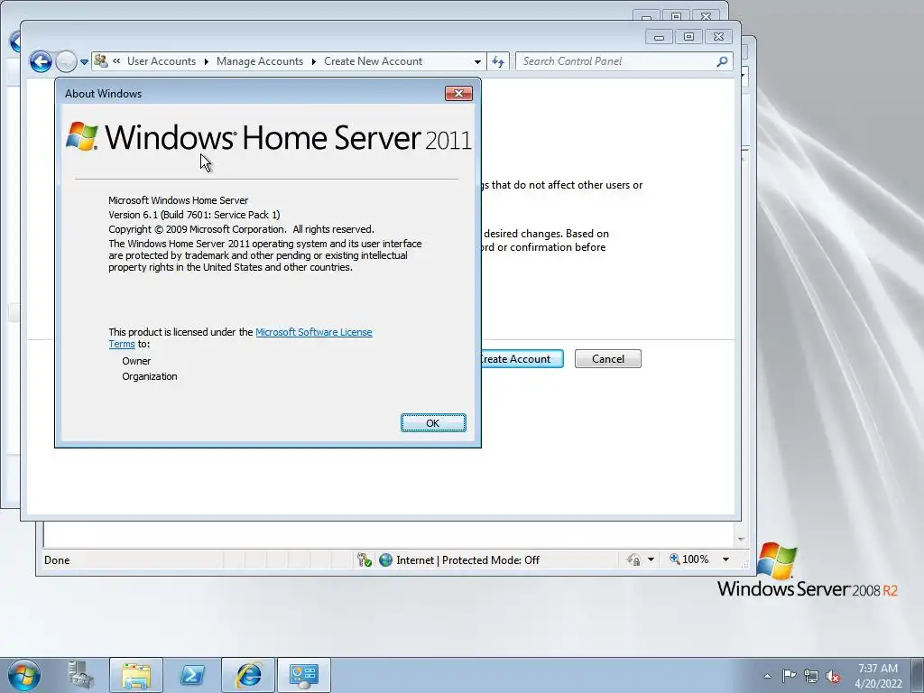
Task: Click IE popup blocker status icon
Action: click(x=365, y=559)
